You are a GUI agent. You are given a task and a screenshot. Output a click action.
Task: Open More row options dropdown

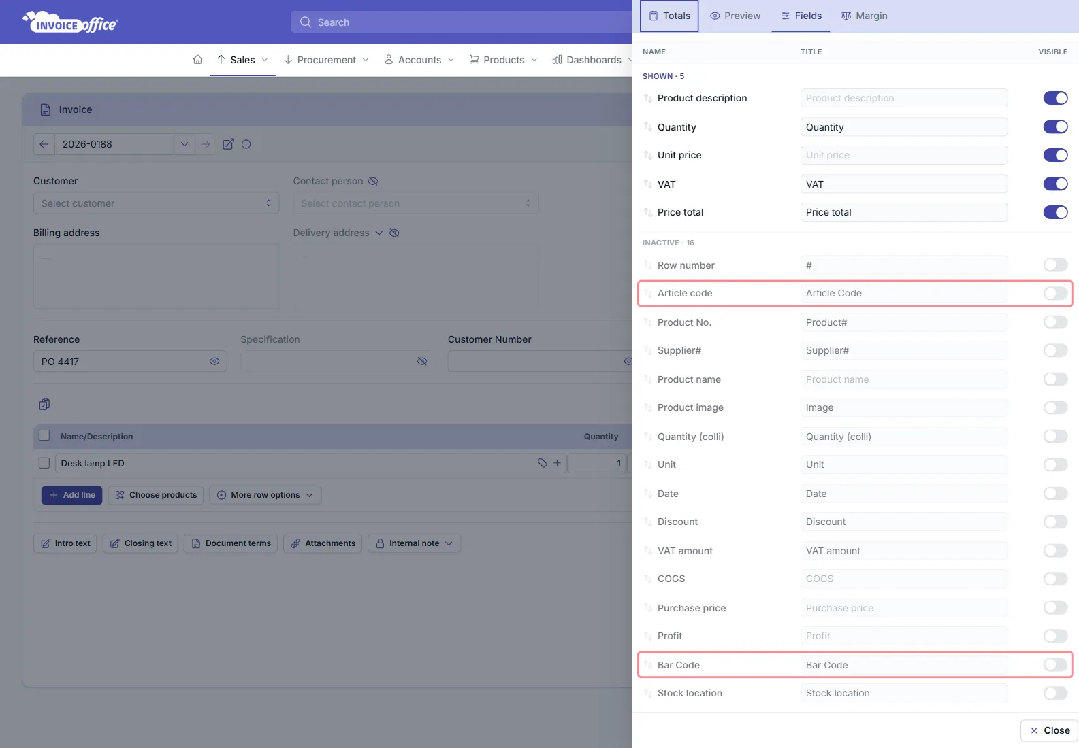[x=265, y=495]
